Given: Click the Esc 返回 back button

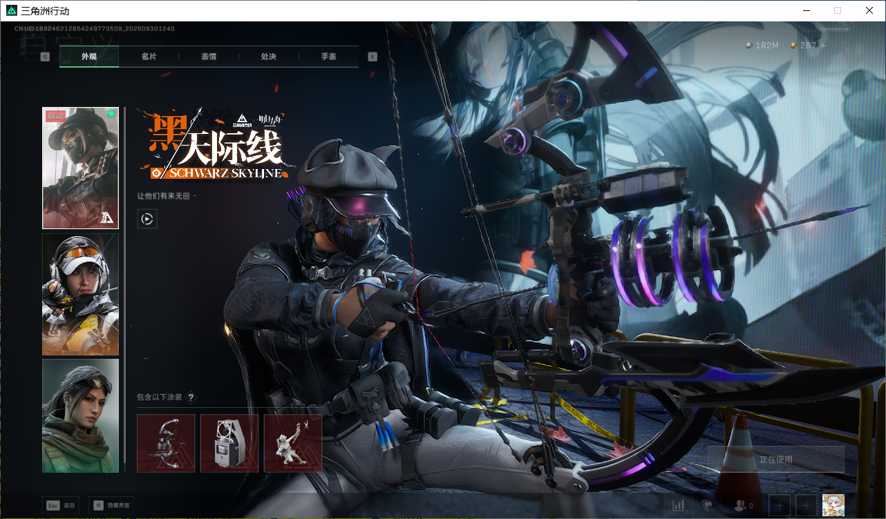Looking at the screenshot, I should 60,505.
